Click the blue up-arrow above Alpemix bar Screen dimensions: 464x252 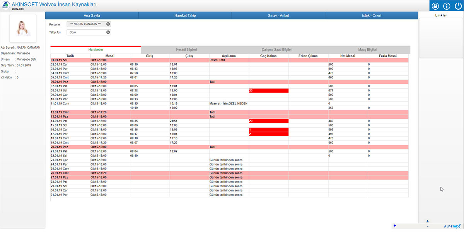[x=427, y=221]
